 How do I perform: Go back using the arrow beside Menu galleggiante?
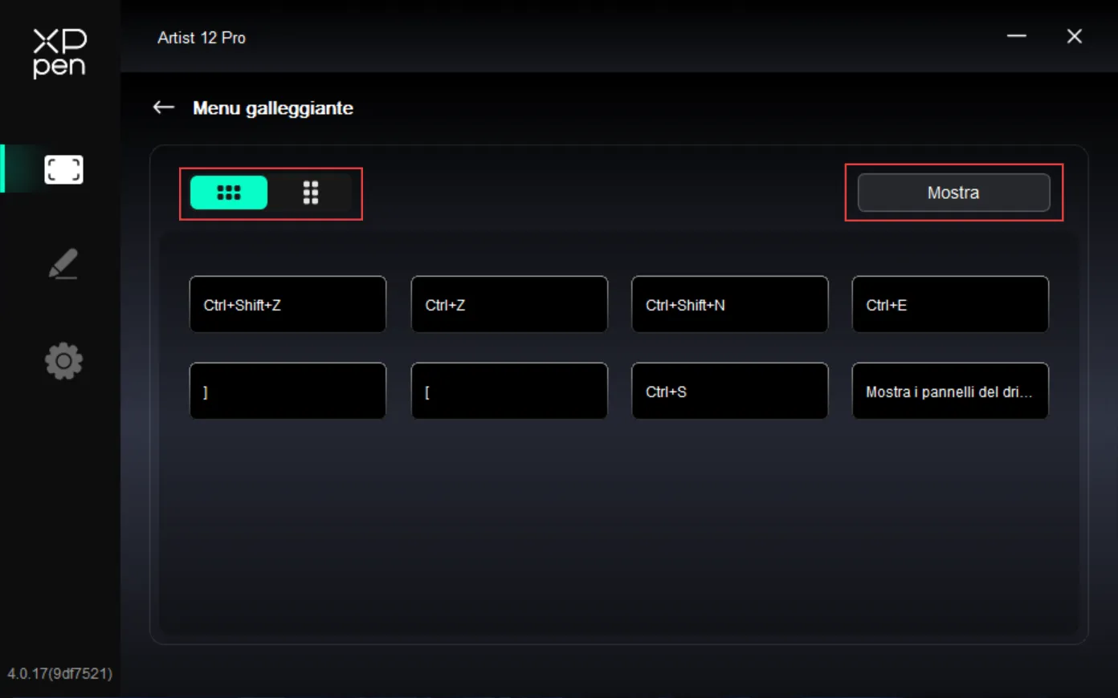point(164,108)
